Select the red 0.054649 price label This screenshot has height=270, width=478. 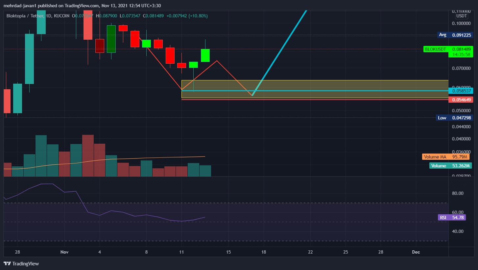461,99
